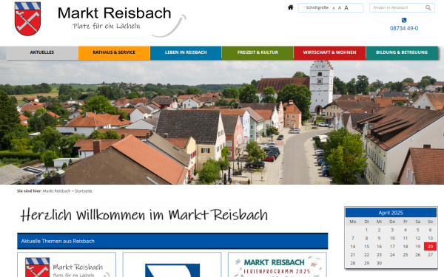Select highlighted date 20 in calendar

point(430,247)
